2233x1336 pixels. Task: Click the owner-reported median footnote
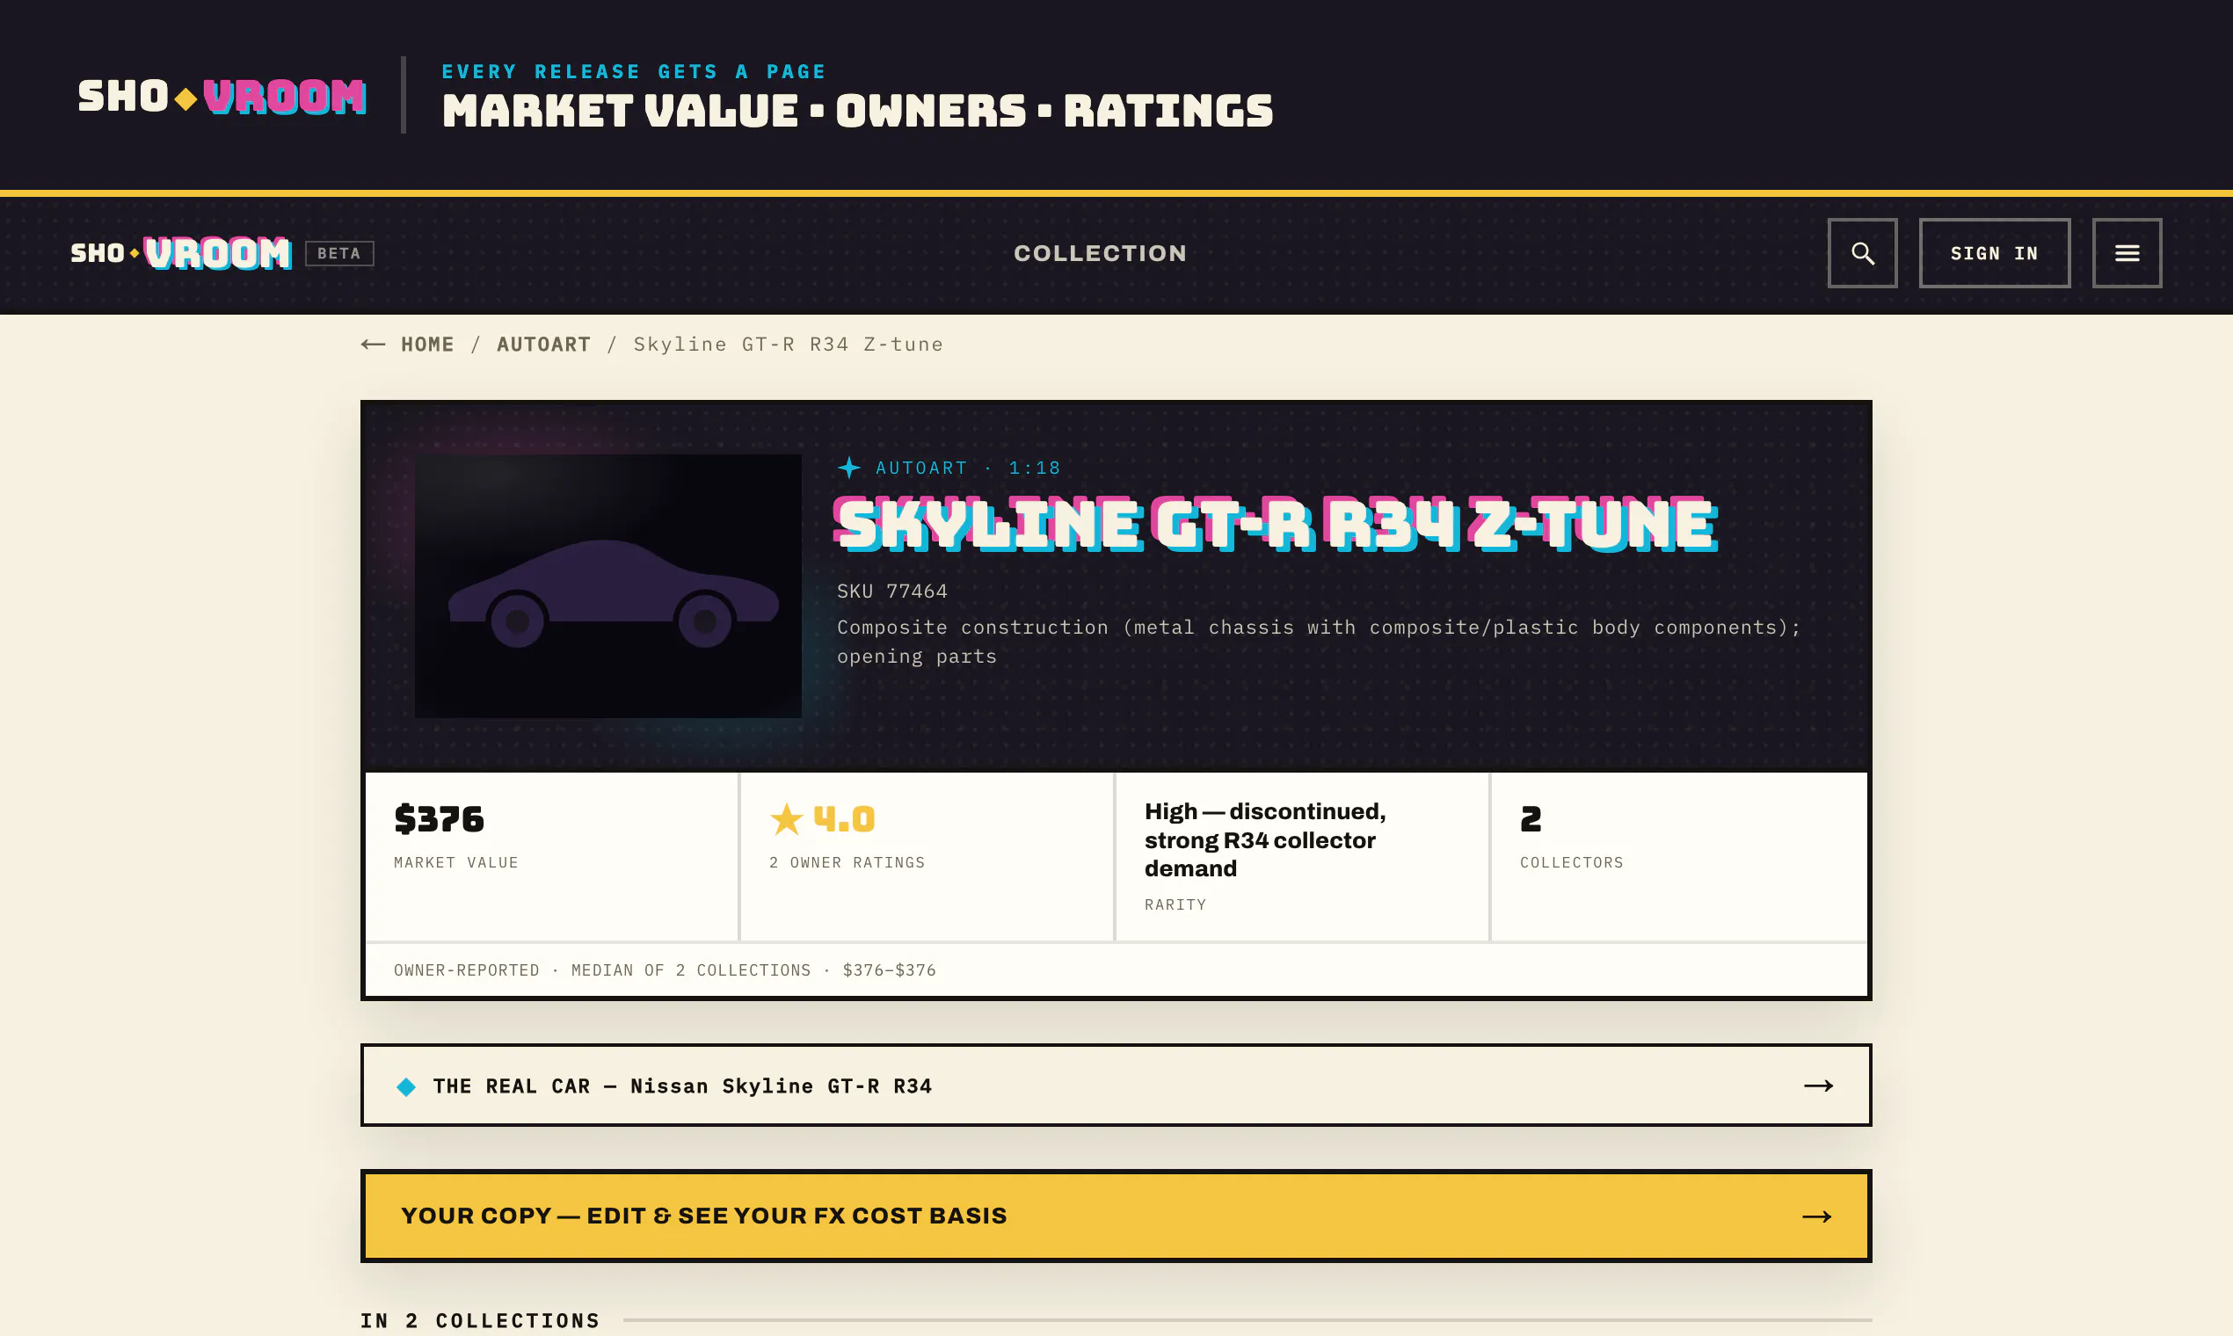click(665, 970)
